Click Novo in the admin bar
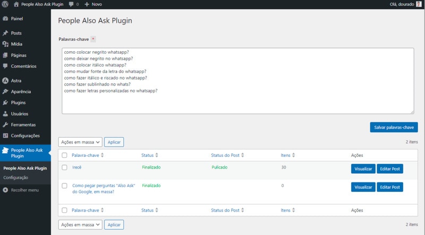Screen dimensions: 425x235 coord(97,4)
